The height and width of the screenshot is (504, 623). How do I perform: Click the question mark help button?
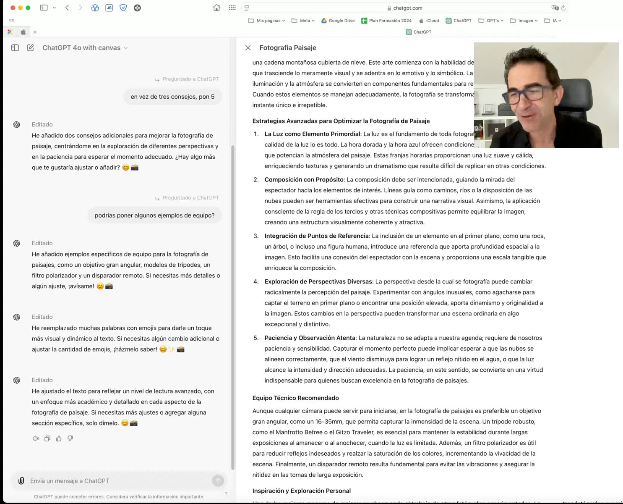coord(226,493)
